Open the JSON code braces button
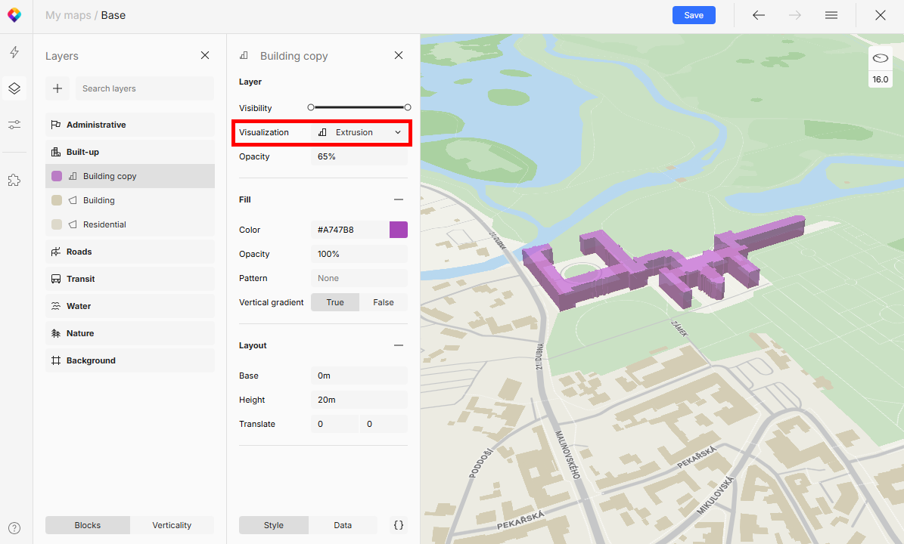904x544 pixels. 399,525
